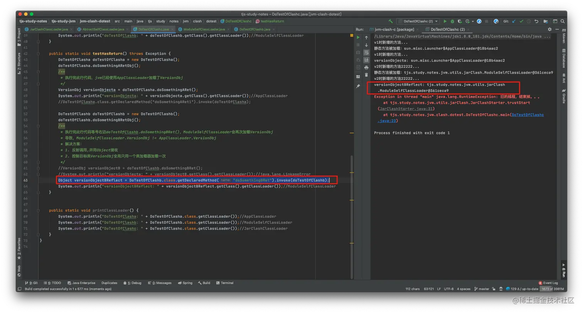Collapse printClassLoader method fold marker at line 68
This screenshot has width=583, height=313.
(x=39, y=210)
